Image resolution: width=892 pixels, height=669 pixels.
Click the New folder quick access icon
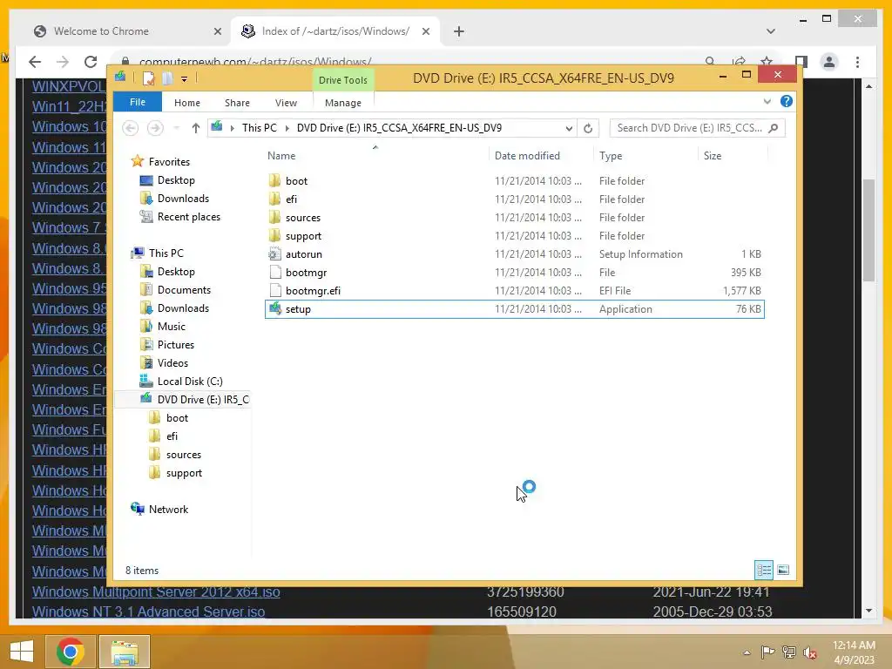coord(167,78)
